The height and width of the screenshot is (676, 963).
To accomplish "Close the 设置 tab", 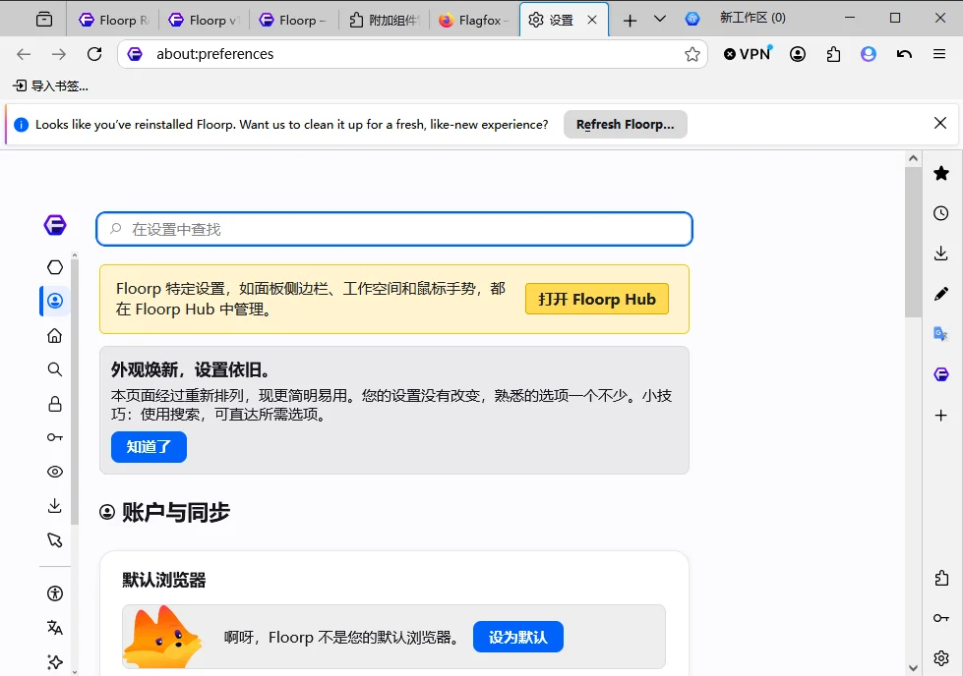I will click(592, 21).
